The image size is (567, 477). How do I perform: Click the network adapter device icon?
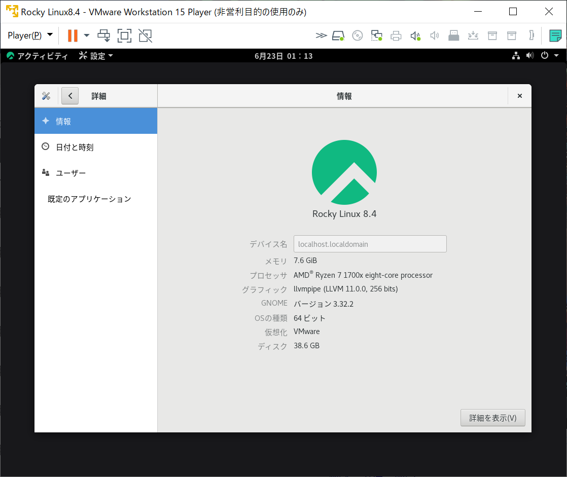point(376,35)
